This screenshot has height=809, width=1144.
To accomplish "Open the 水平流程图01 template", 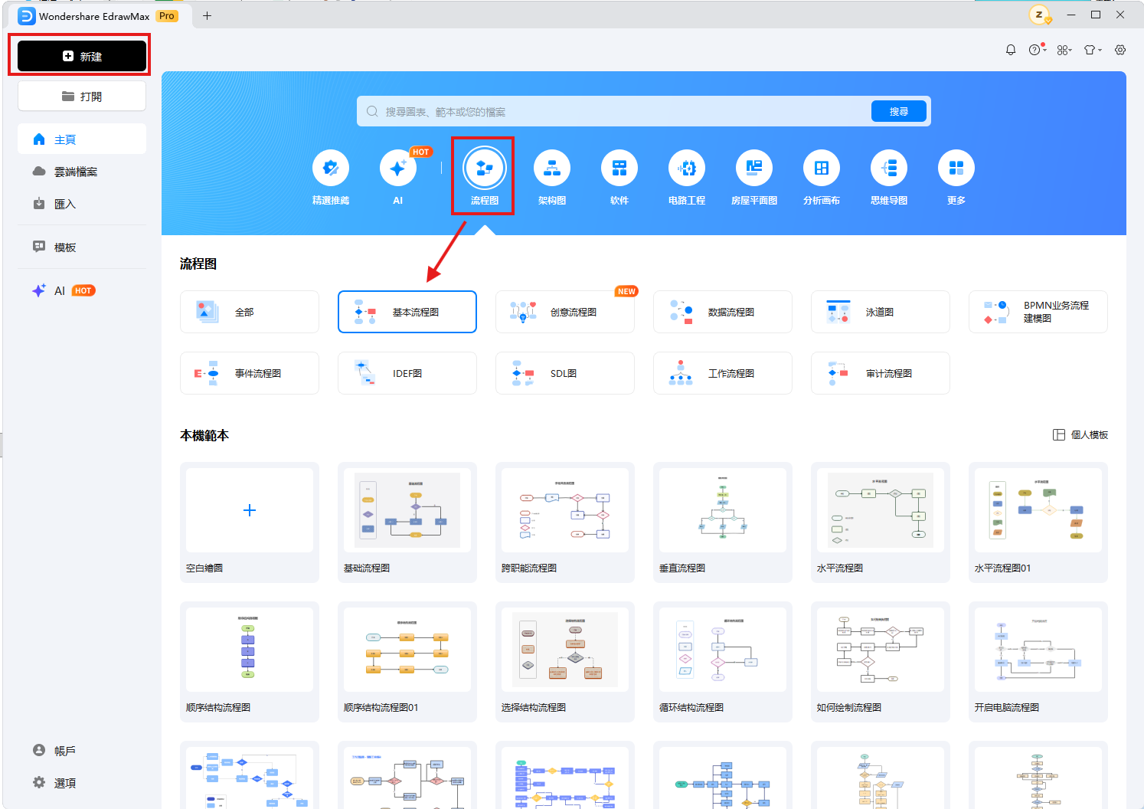I will [1038, 522].
